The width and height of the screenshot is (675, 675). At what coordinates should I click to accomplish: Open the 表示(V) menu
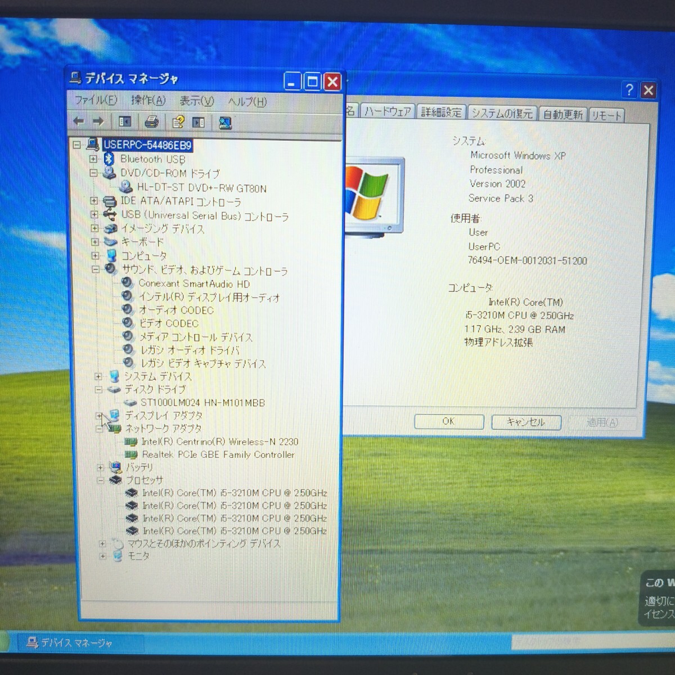tap(196, 101)
